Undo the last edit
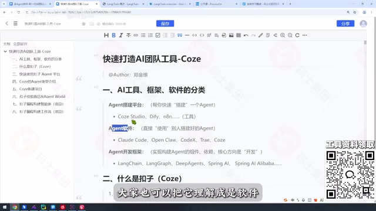The image size is (376, 211). pyautogui.click(x=246, y=35)
